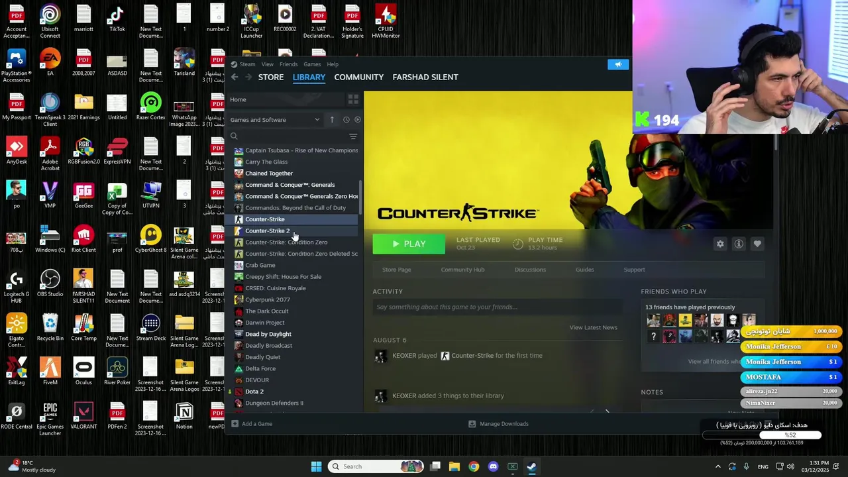Open the Games and Software filter dropdown

click(274, 120)
